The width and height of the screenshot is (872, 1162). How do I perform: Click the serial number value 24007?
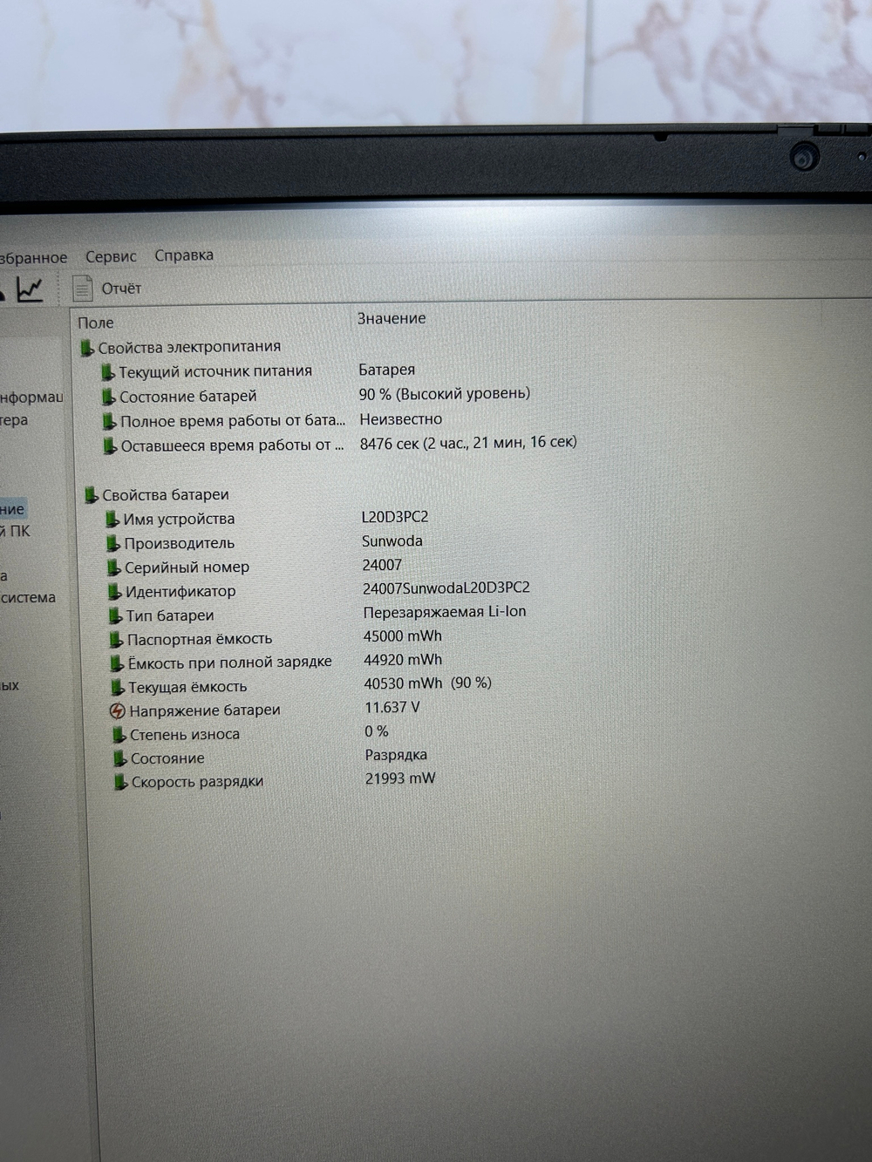pos(382,565)
